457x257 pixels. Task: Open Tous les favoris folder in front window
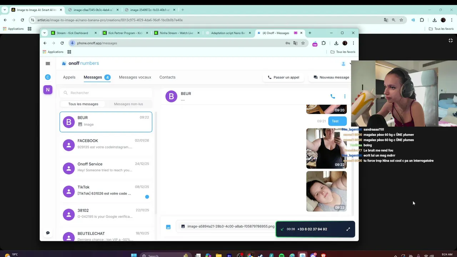pyautogui.click(x=343, y=52)
